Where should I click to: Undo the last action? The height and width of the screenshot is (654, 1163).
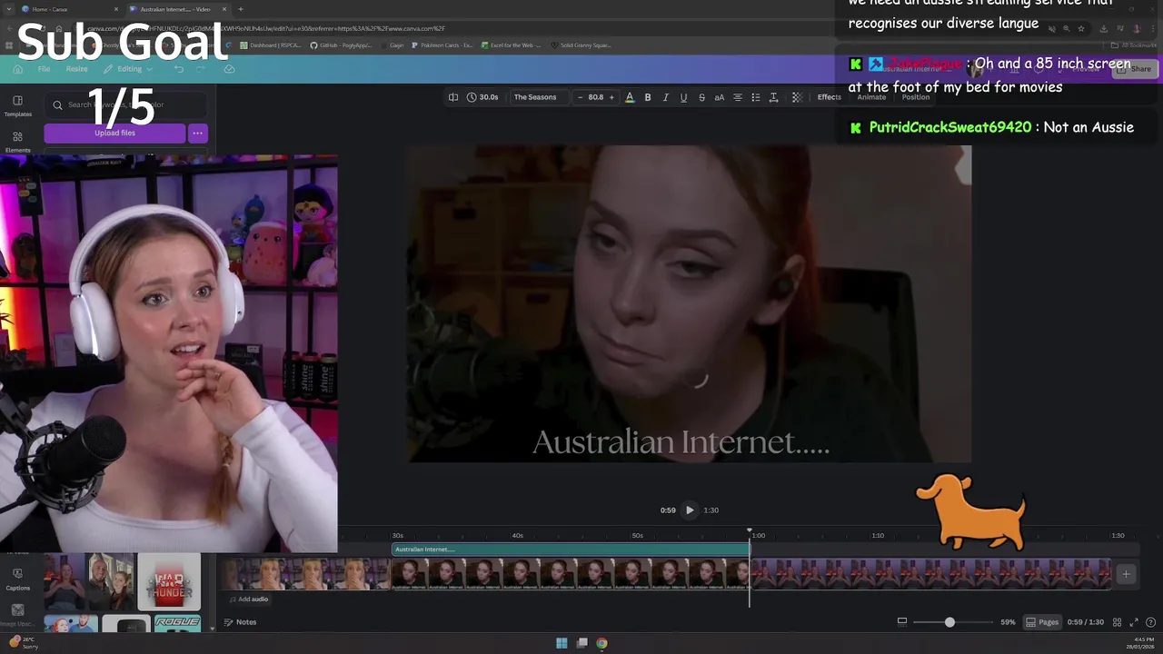click(179, 69)
